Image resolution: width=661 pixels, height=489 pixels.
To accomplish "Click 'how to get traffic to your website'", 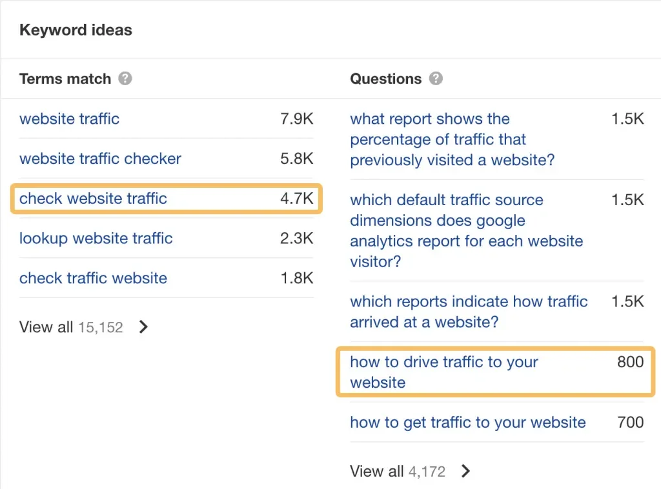I will pyautogui.click(x=467, y=423).
